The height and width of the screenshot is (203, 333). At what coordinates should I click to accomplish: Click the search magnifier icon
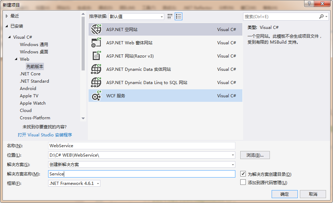coord(321,16)
